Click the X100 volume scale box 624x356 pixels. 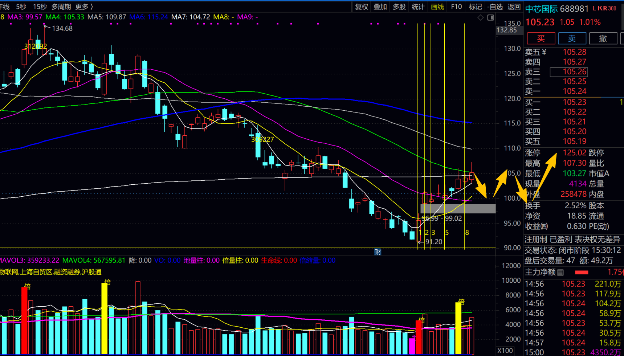pyautogui.click(x=505, y=351)
